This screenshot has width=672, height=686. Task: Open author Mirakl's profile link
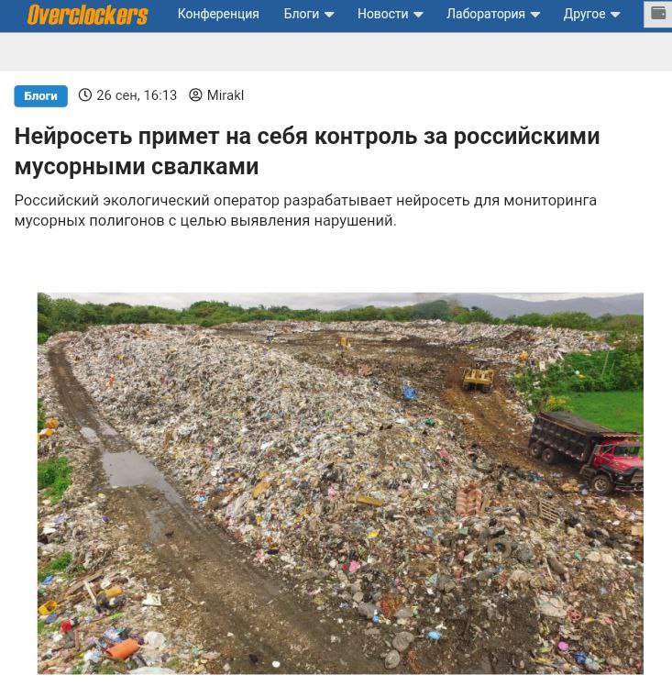tap(226, 95)
